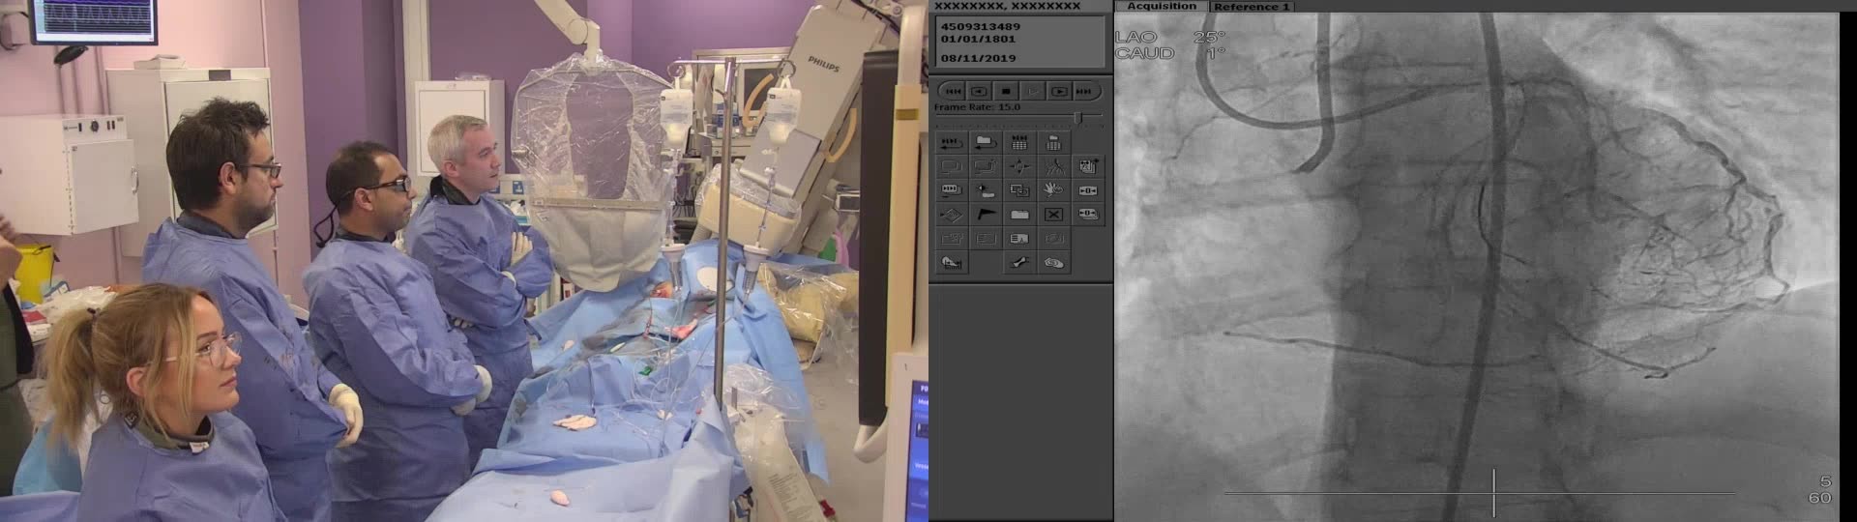Click the folder overview grid icon
Image resolution: width=1857 pixels, height=522 pixels.
[x=1053, y=143]
